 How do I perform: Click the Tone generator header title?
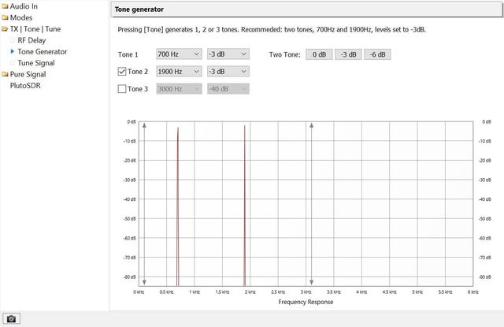[x=139, y=9]
